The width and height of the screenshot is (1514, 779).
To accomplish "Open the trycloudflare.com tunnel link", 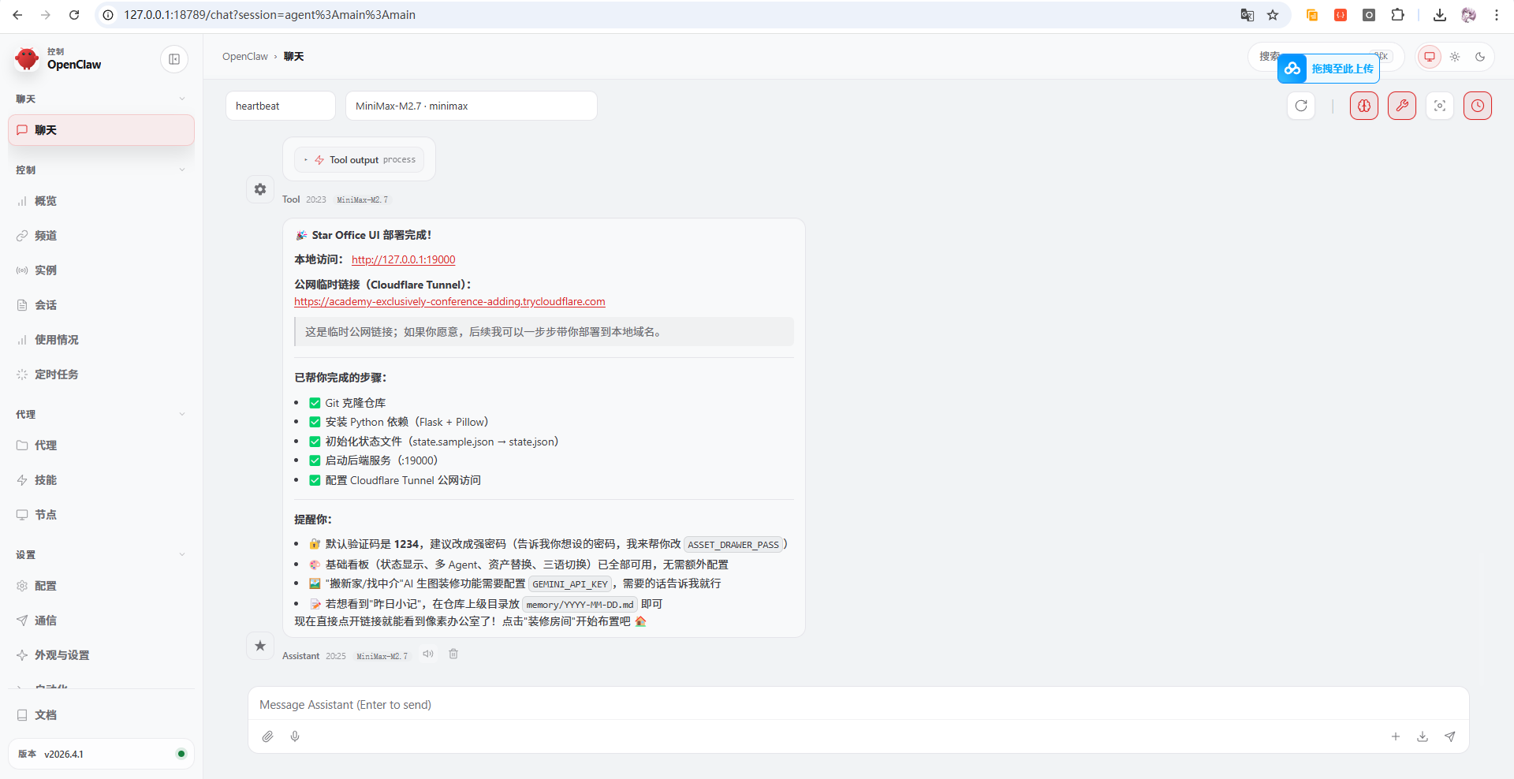I will coord(449,301).
